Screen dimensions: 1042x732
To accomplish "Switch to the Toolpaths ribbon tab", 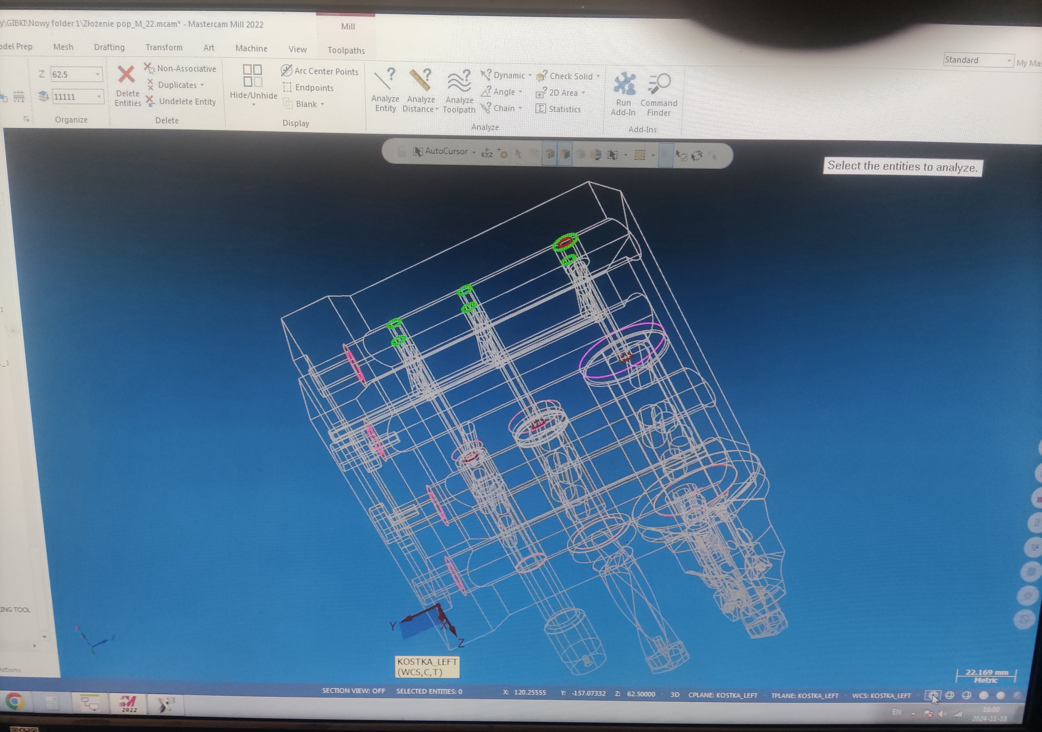I will 346,50.
